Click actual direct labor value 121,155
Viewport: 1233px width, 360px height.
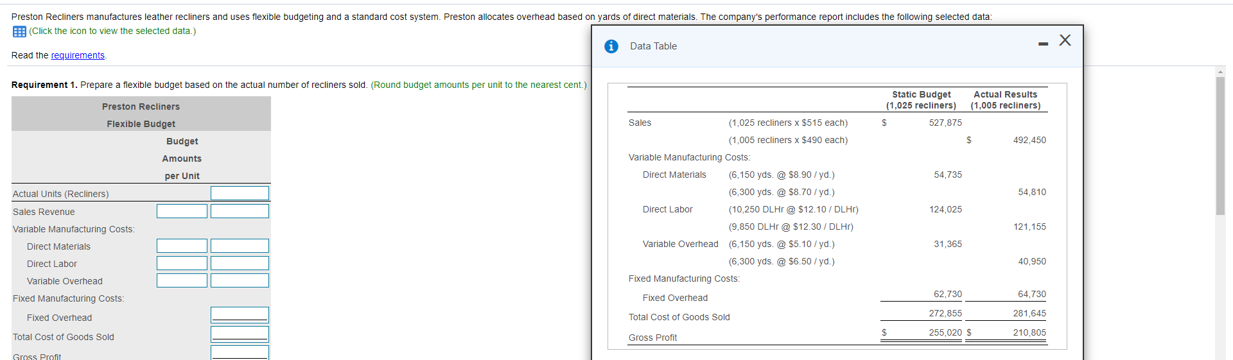pyautogui.click(x=1029, y=227)
